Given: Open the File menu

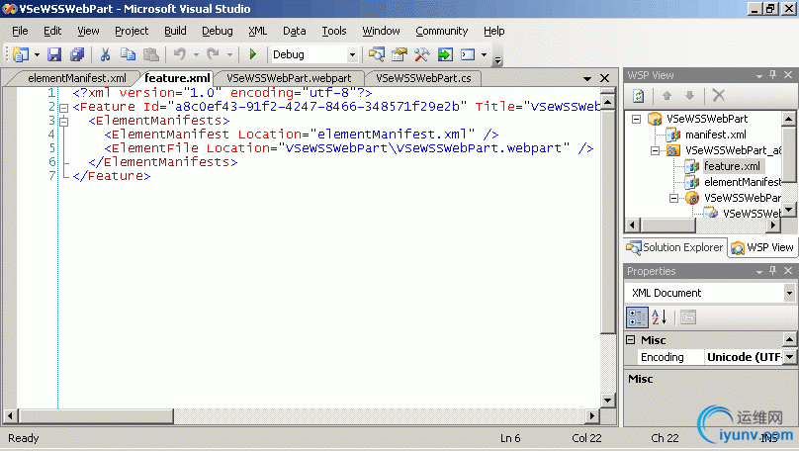Looking at the screenshot, I should [20, 31].
